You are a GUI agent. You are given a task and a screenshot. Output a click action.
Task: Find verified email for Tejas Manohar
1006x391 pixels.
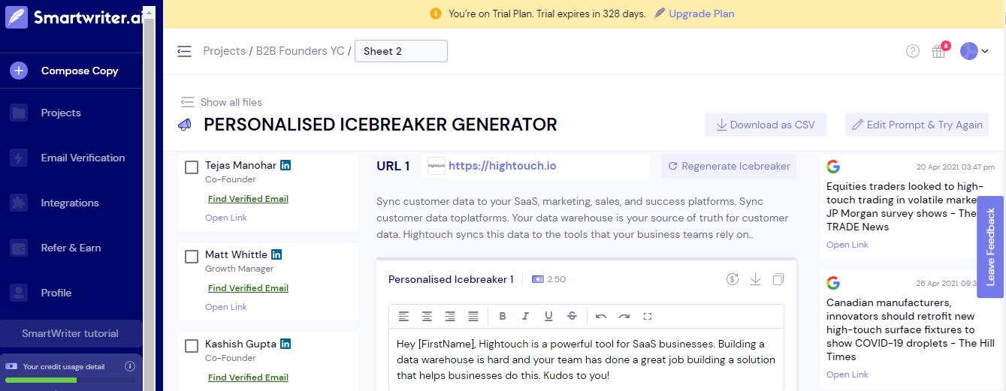pyautogui.click(x=248, y=199)
